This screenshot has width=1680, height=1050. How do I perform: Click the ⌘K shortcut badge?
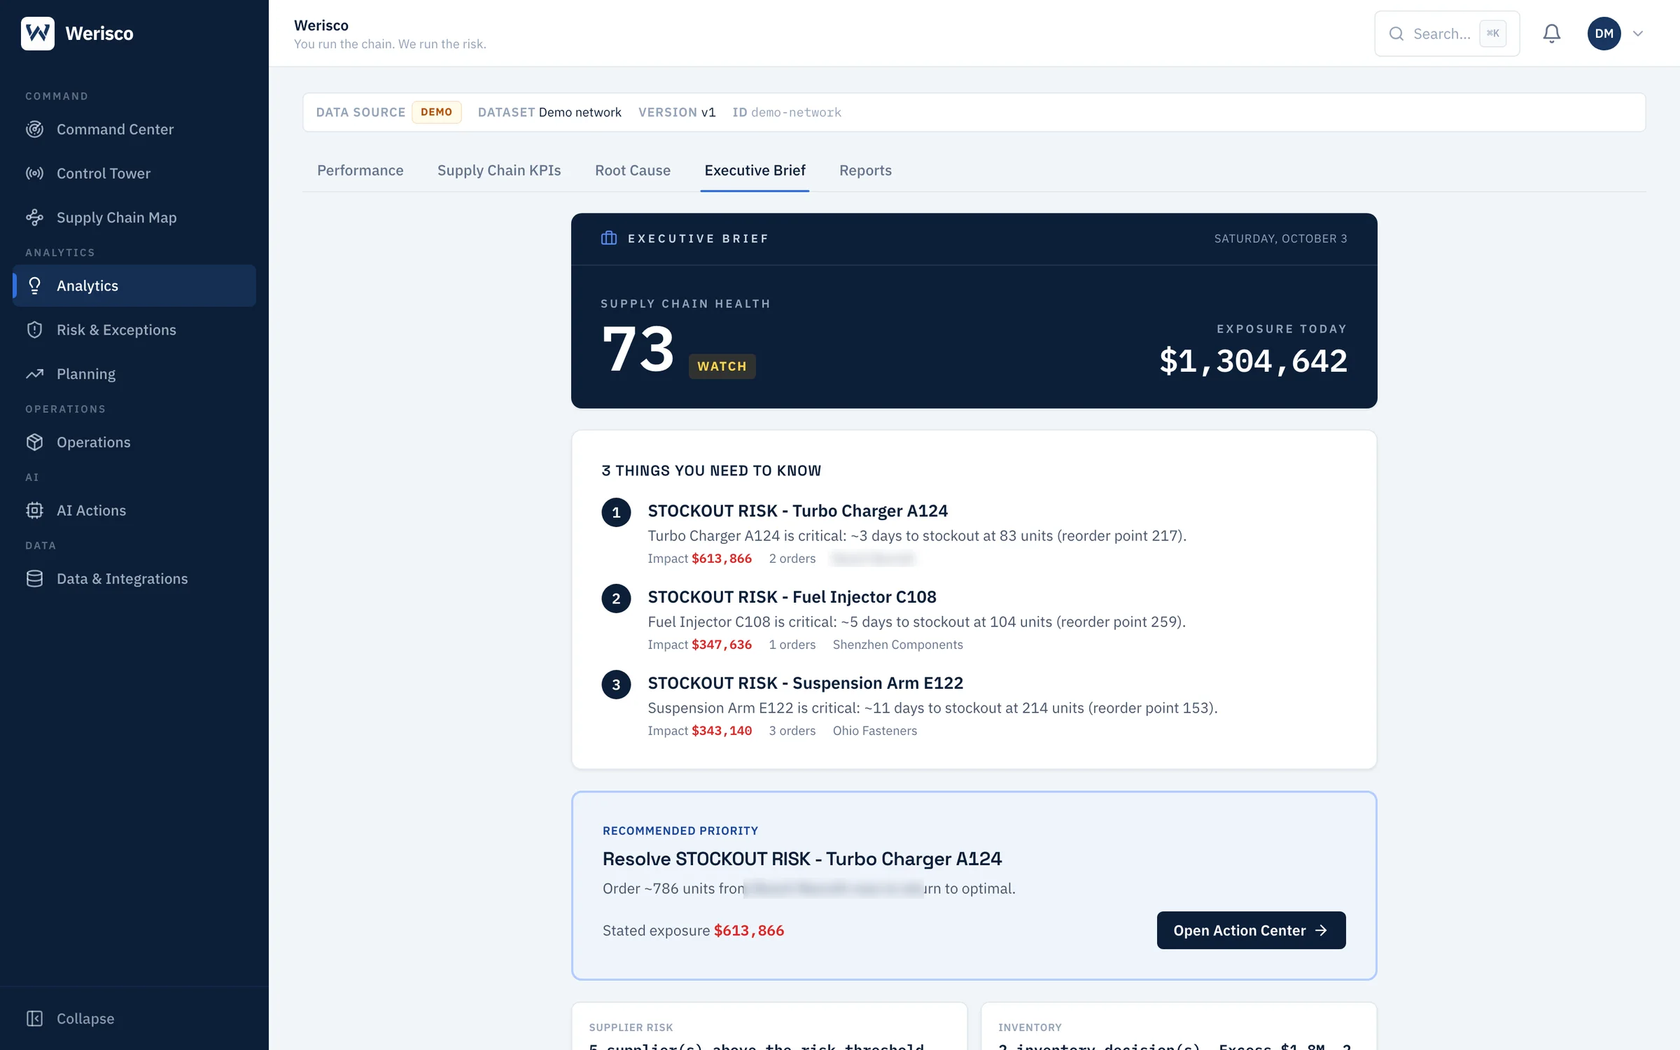point(1492,34)
